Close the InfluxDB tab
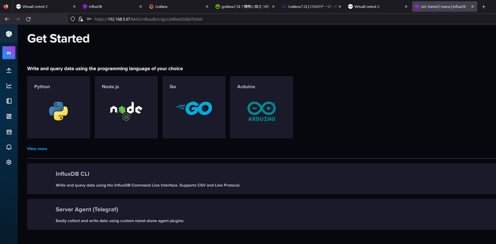Viewport: 496px width, 244px height. point(141,7)
